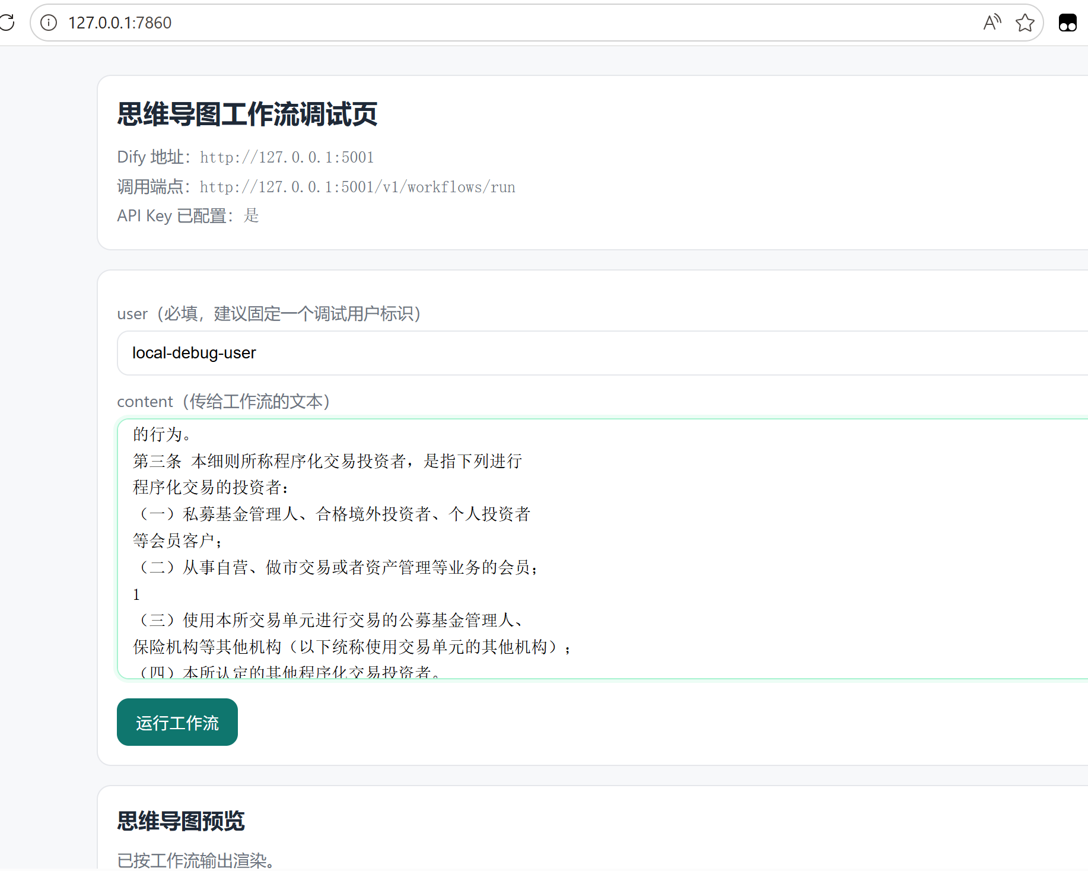The image size is (1088, 871).
Task: Click the line 等会员客户 in content
Action: point(178,541)
